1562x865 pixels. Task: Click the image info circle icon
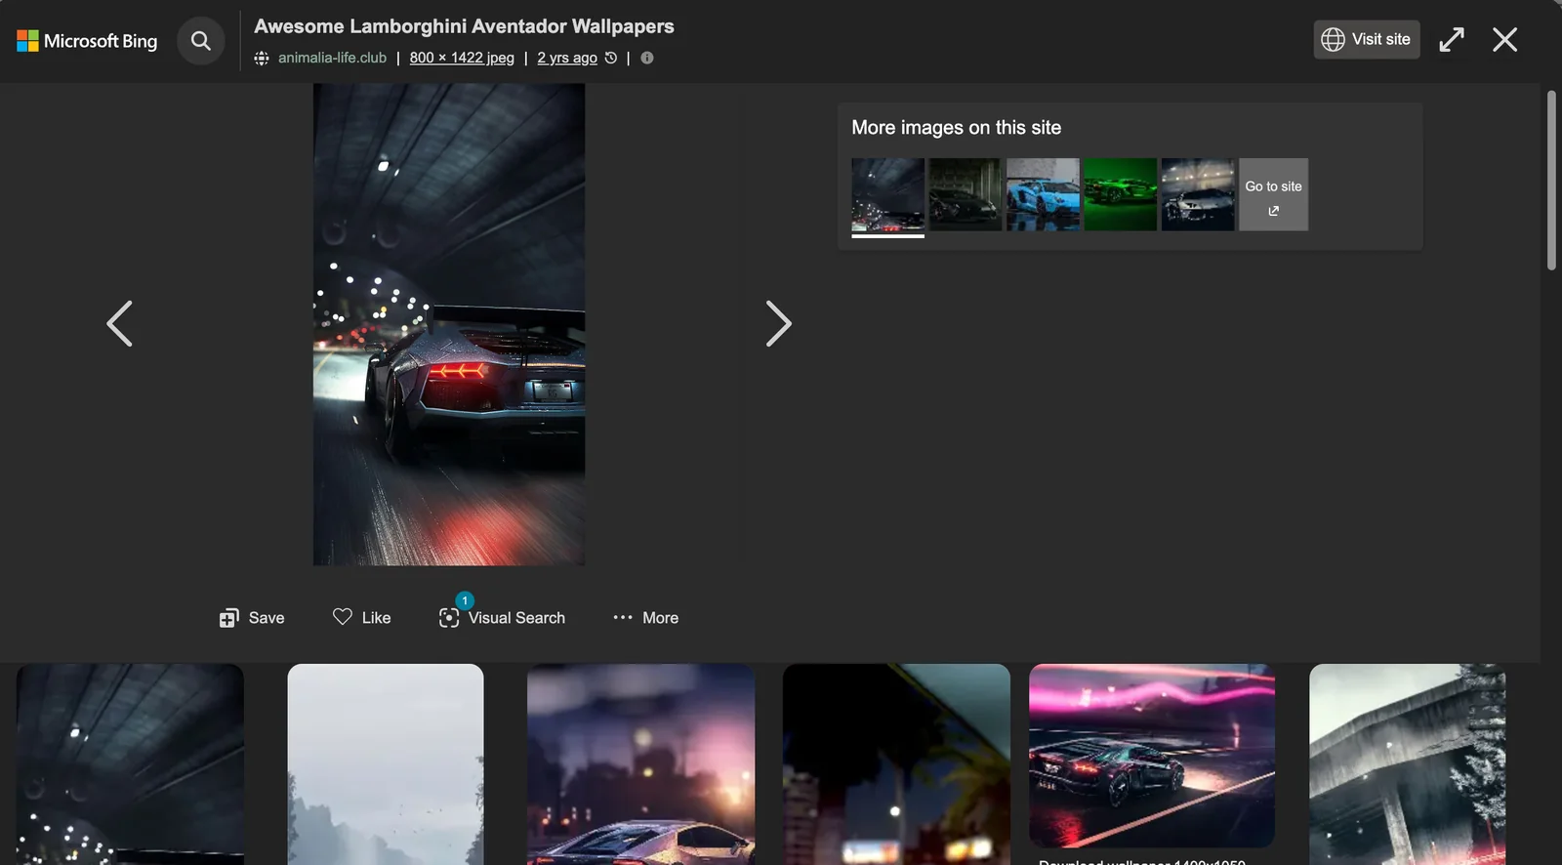tap(646, 58)
